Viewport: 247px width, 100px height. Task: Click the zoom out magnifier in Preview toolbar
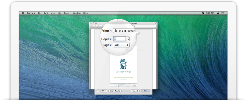coord(98,26)
